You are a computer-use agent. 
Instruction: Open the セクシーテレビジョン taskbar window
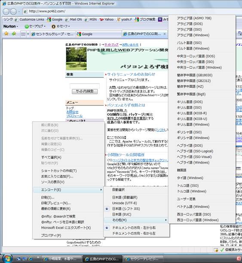pos(143,259)
